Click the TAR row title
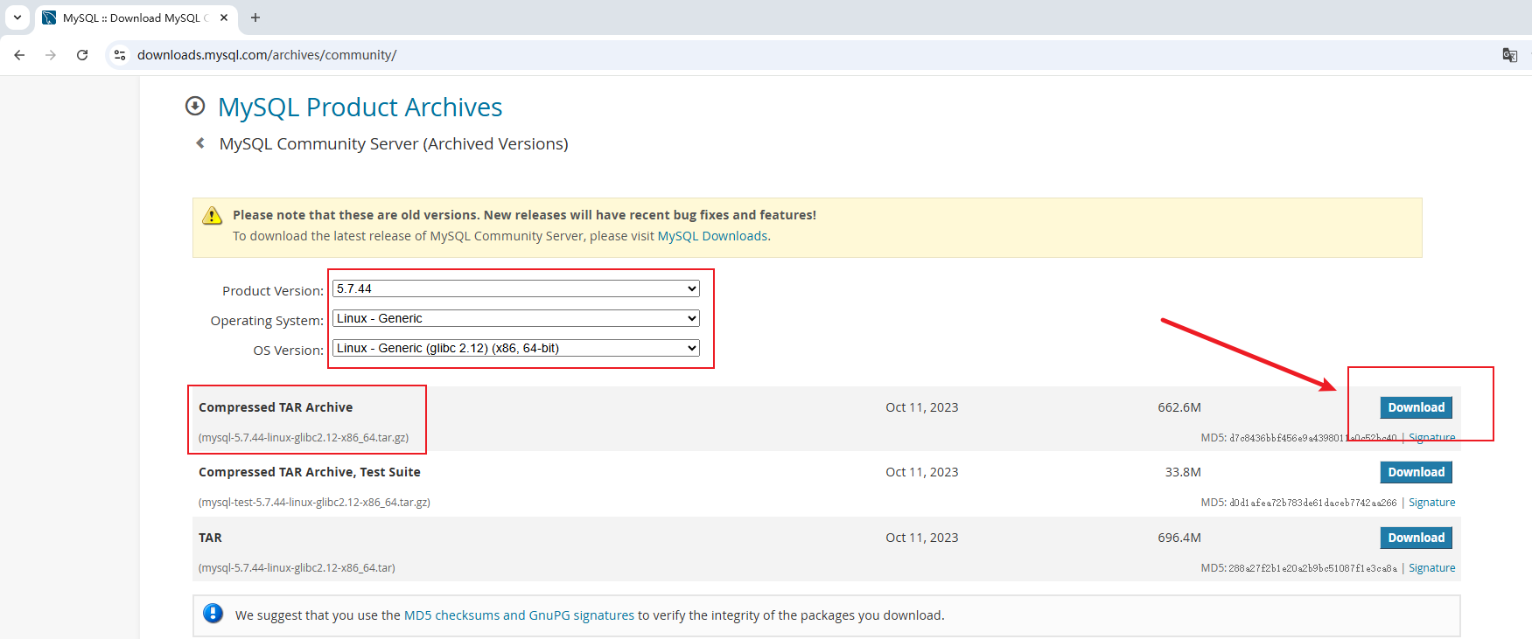Viewport: 1532px width, 639px height. tap(210, 538)
